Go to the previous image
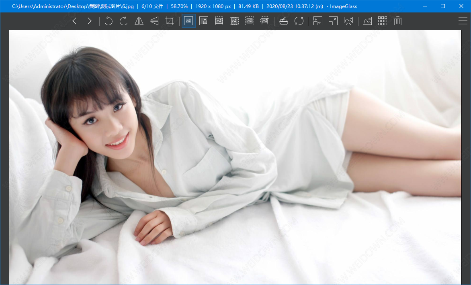This screenshot has height=285, width=471. click(74, 21)
